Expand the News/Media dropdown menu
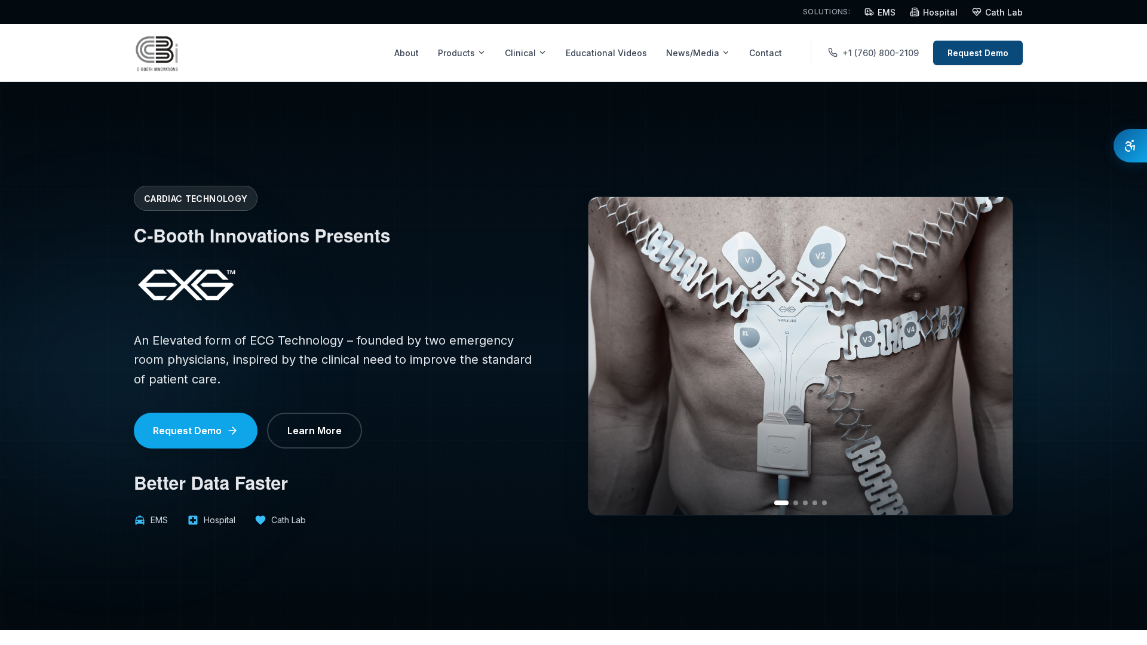Viewport: 1147px width, 645px height. pos(697,53)
